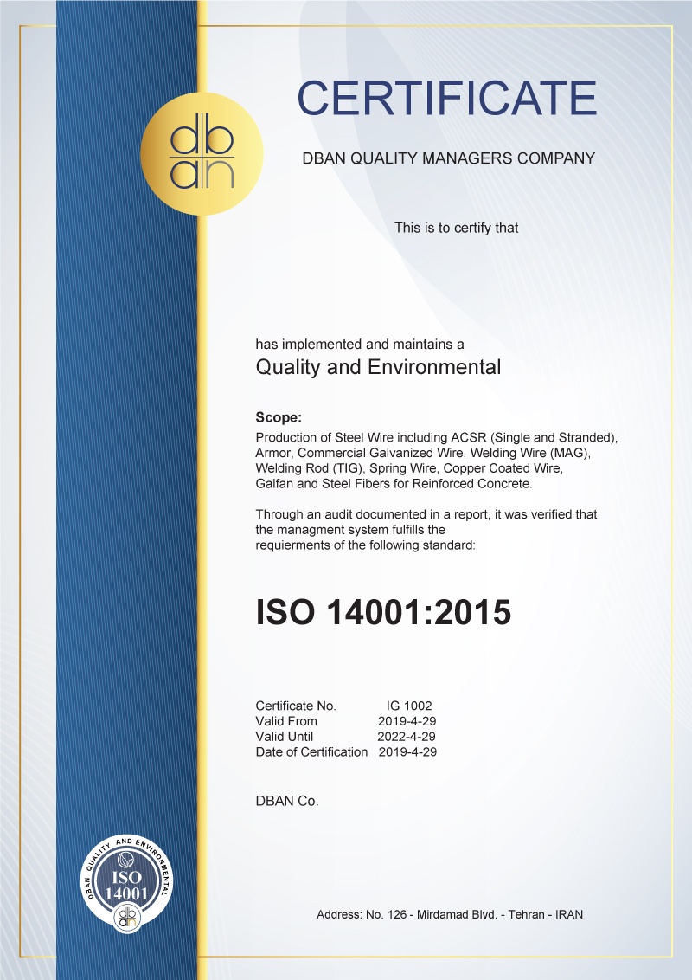Click the 'Date of Certification' label

pos(311,751)
